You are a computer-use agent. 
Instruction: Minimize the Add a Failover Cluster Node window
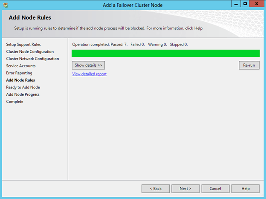tap(236, 3)
